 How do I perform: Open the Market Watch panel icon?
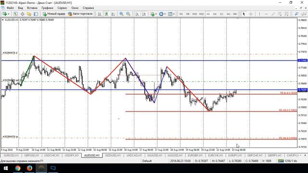click(x=15, y=14)
